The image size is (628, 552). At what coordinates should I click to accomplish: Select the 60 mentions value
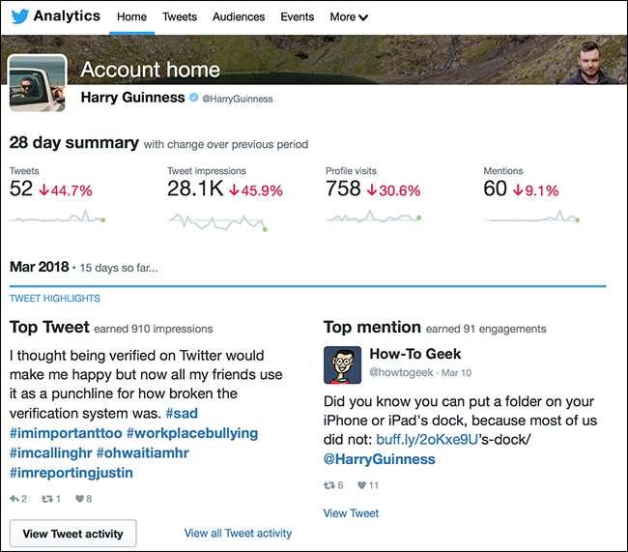tap(495, 189)
